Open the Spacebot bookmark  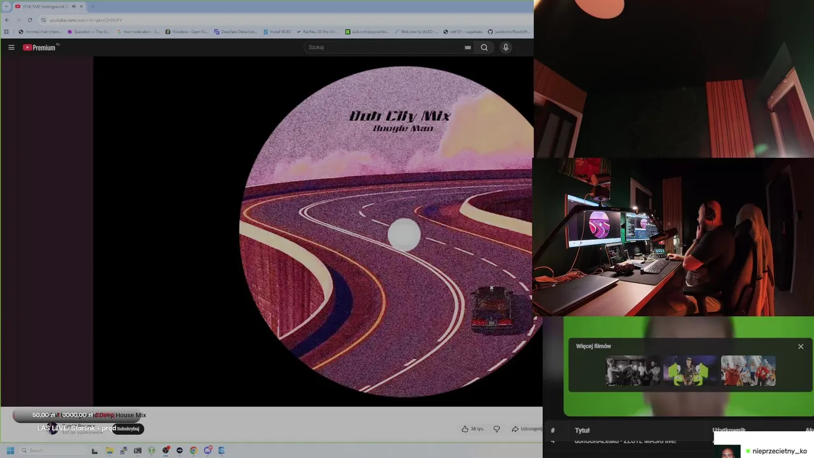tap(88, 31)
